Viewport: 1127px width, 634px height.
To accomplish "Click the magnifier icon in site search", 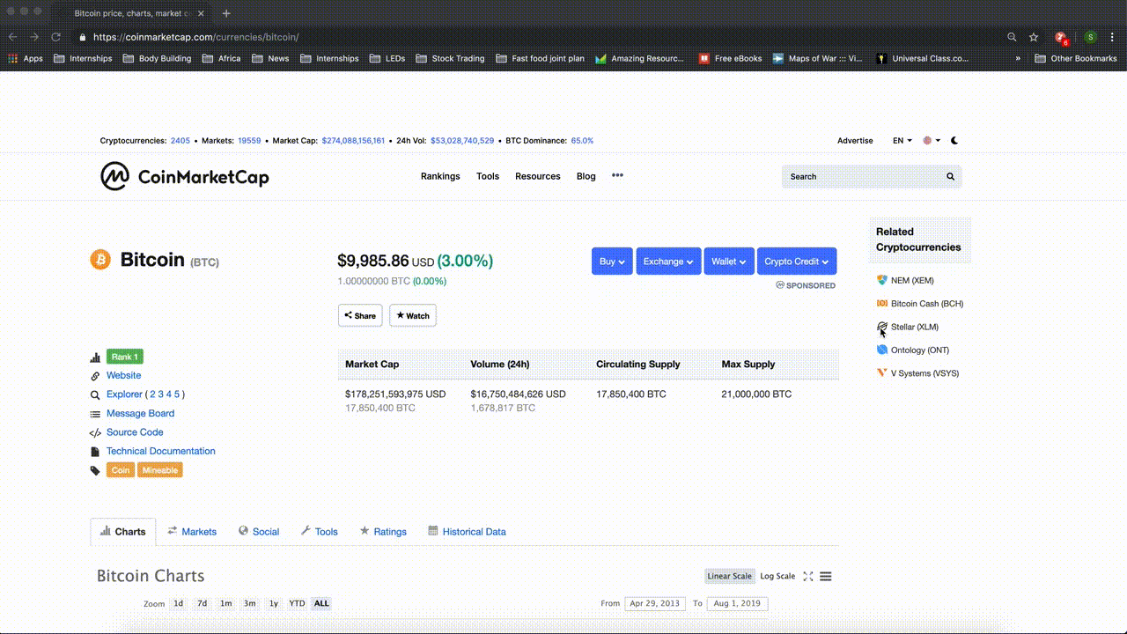I will click(x=951, y=176).
